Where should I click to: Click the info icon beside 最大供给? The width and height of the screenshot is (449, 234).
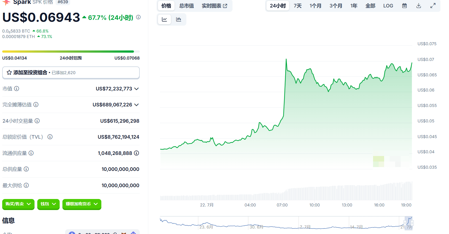26,185
